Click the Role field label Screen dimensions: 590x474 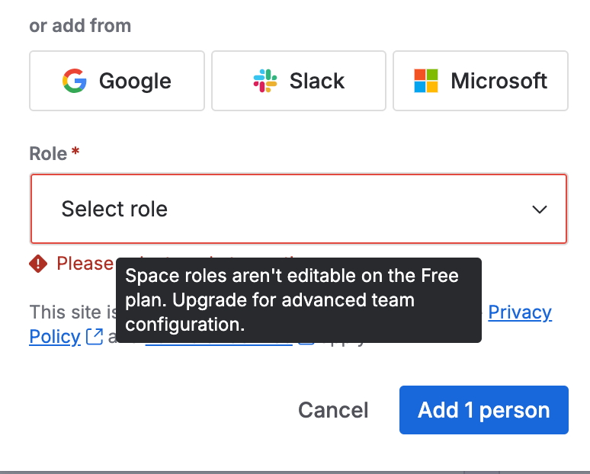point(48,153)
